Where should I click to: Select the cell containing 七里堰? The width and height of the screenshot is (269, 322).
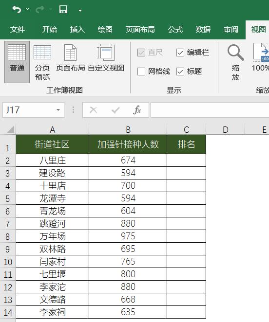click(x=53, y=274)
